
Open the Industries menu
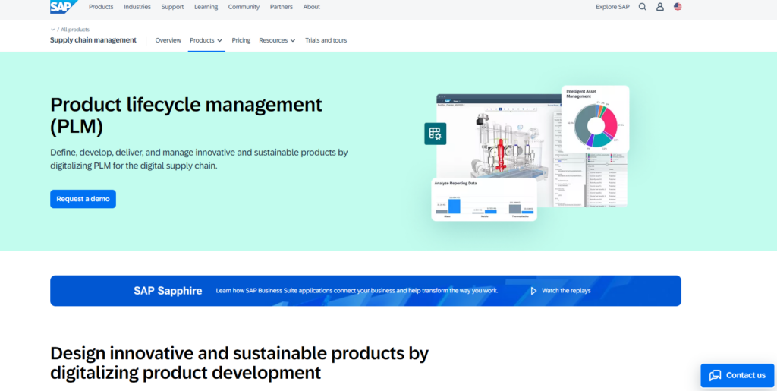click(137, 7)
